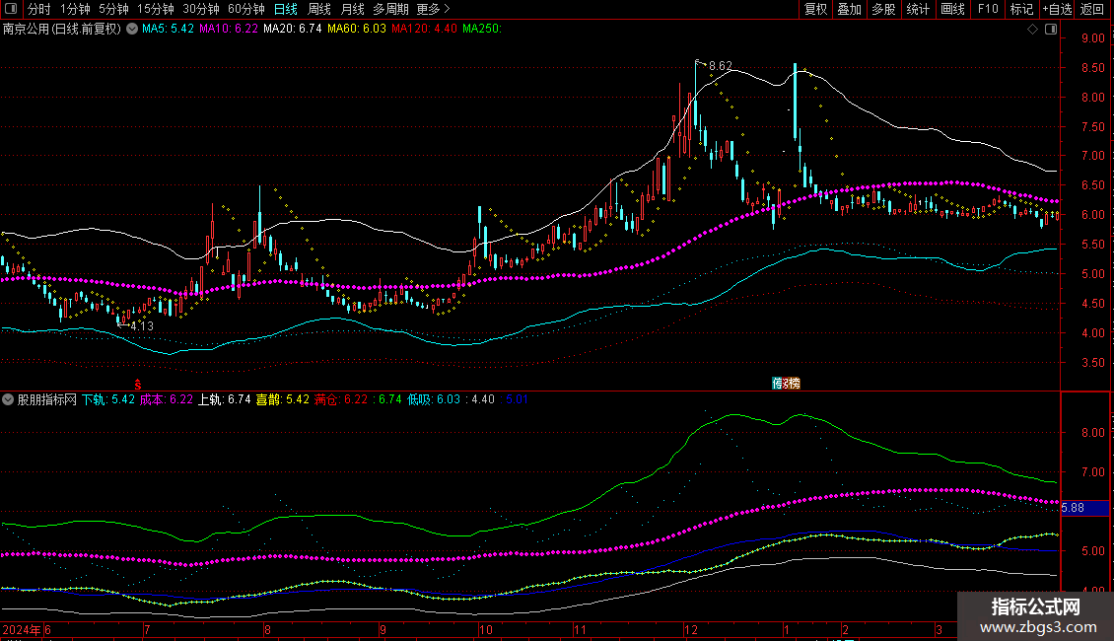The image size is (1114, 641).
Task: Click the month 9 marker on the time axis
Action: [383, 629]
